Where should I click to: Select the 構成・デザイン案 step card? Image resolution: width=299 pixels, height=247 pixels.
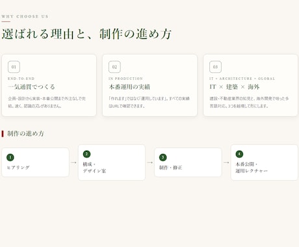pos(112,162)
